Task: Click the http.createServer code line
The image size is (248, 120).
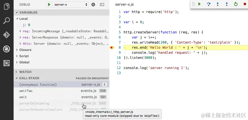Action: tap(163, 32)
